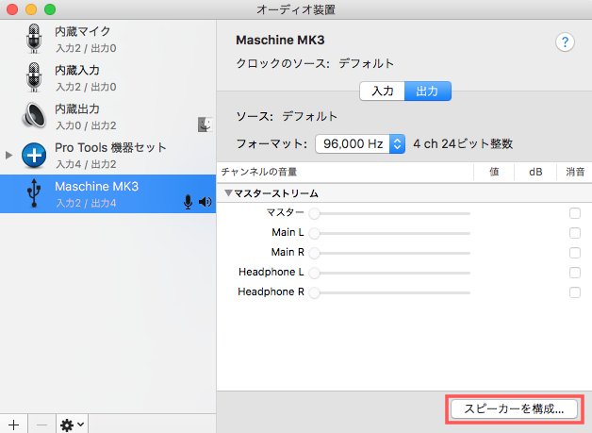This screenshot has height=433, width=592.
Task: Click the ソース: デフォルト text
Action: [287, 116]
